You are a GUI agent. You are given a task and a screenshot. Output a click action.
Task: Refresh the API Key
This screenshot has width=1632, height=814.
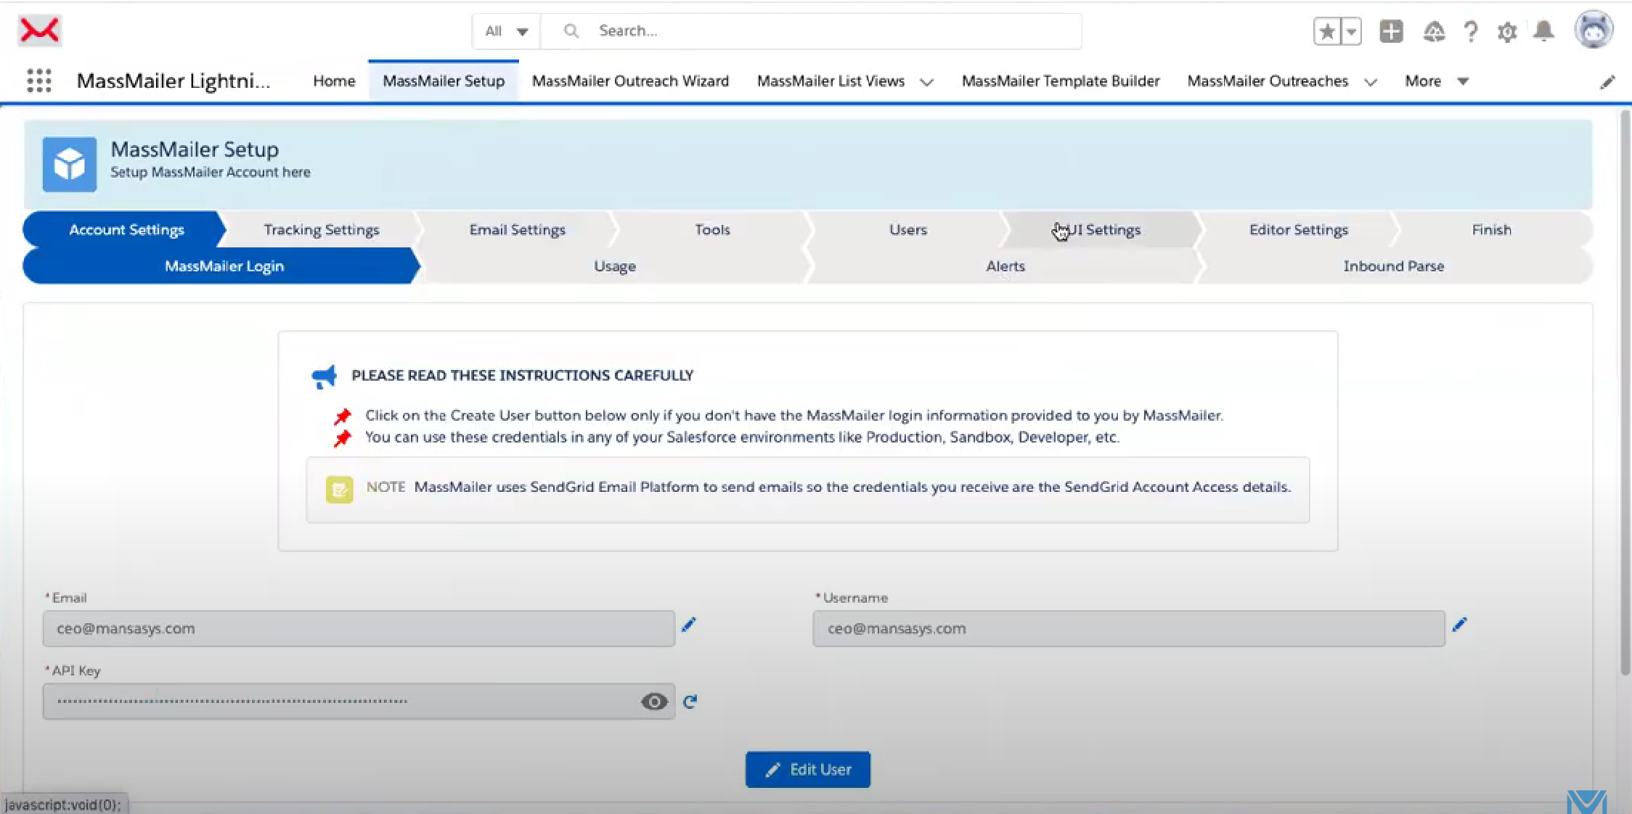pyautogui.click(x=690, y=702)
